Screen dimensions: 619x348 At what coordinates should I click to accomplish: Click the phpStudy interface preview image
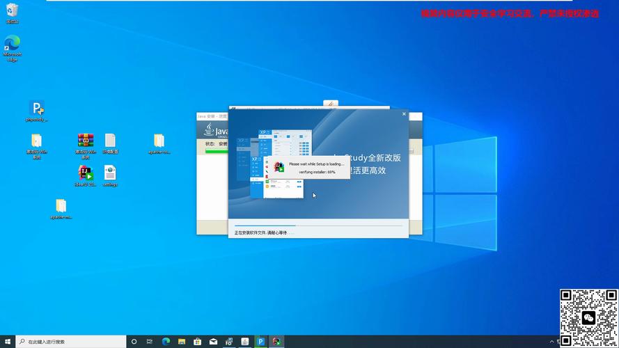[x=274, y=164]
